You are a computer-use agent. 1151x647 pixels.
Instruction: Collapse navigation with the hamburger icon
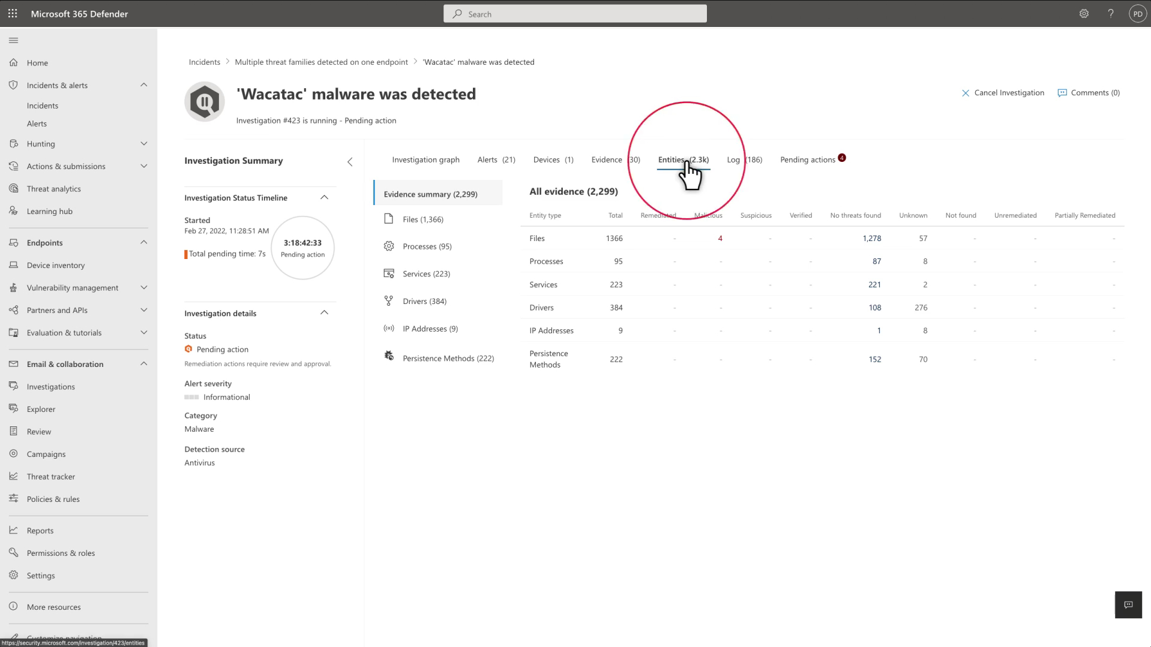pos(13,40)
